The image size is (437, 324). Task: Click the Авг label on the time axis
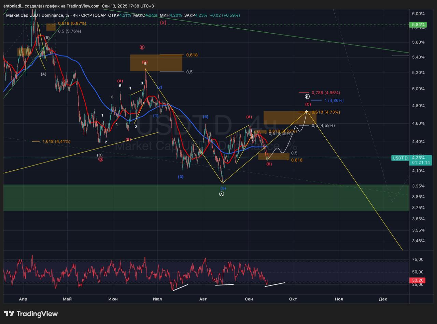[203, 299]
